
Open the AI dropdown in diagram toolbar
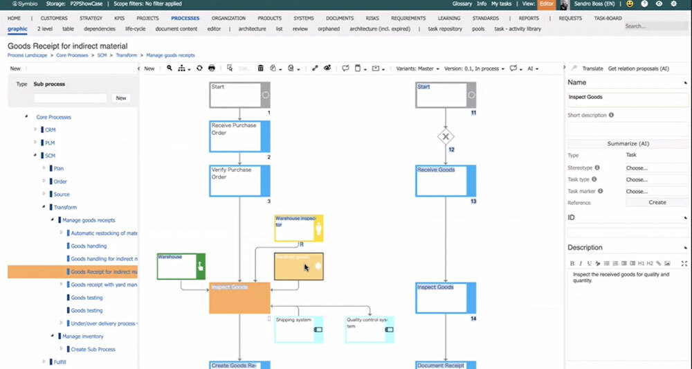pos(533,69)
